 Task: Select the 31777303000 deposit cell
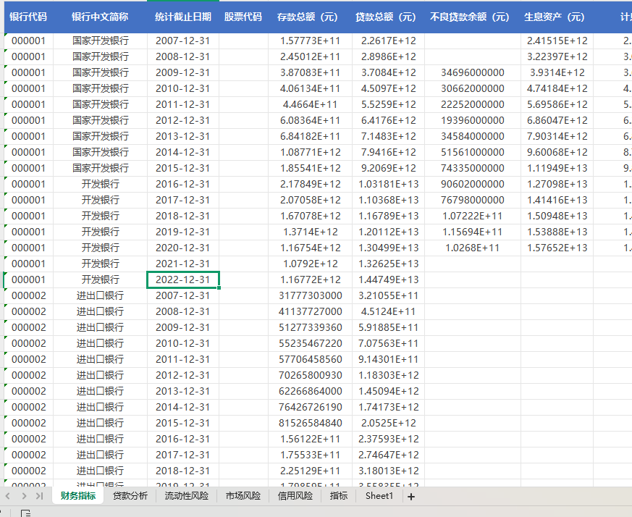point(310,295)
